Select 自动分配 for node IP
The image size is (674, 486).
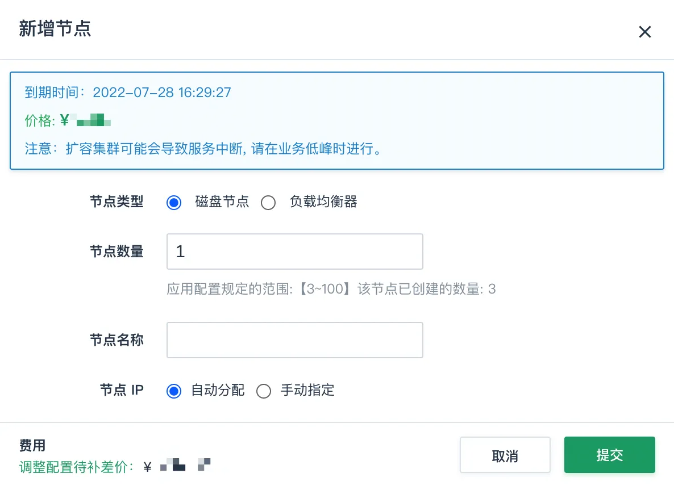click(x=174, y=391)
